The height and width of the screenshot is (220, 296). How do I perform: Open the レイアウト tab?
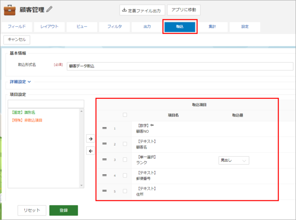point(49,27)
